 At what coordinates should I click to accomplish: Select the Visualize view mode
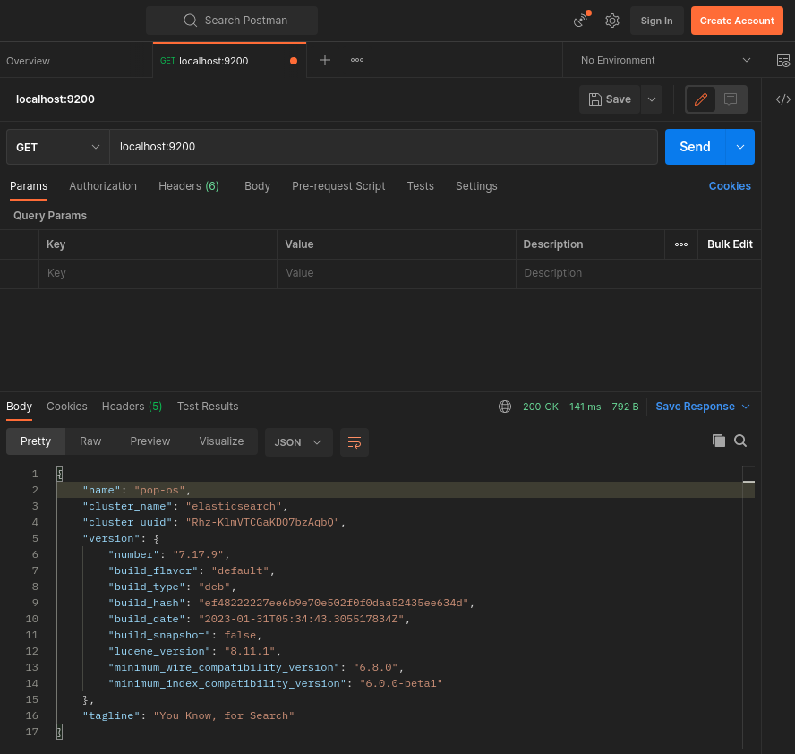(221, 441)
